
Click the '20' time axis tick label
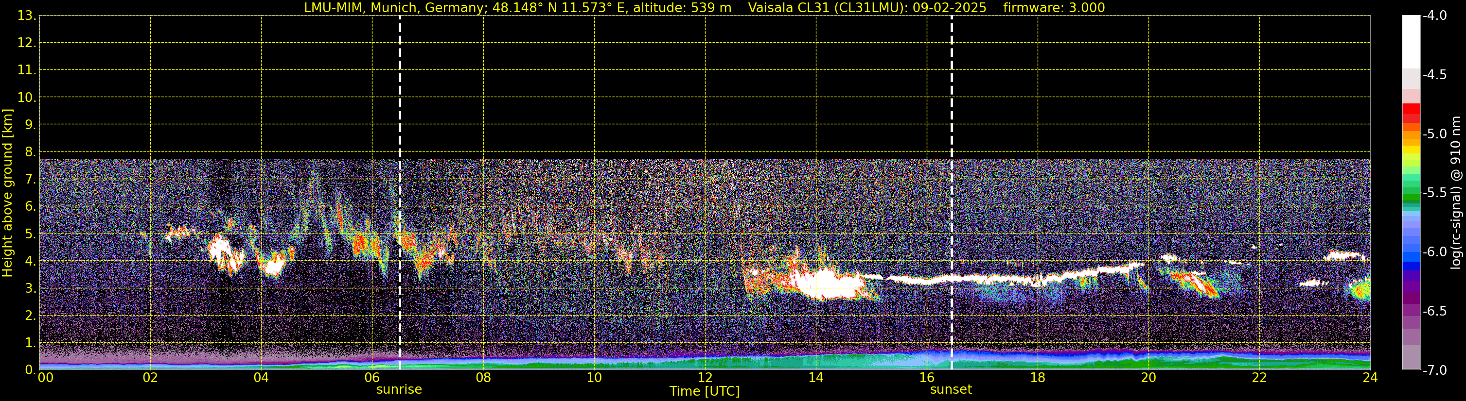(1148, 378)
